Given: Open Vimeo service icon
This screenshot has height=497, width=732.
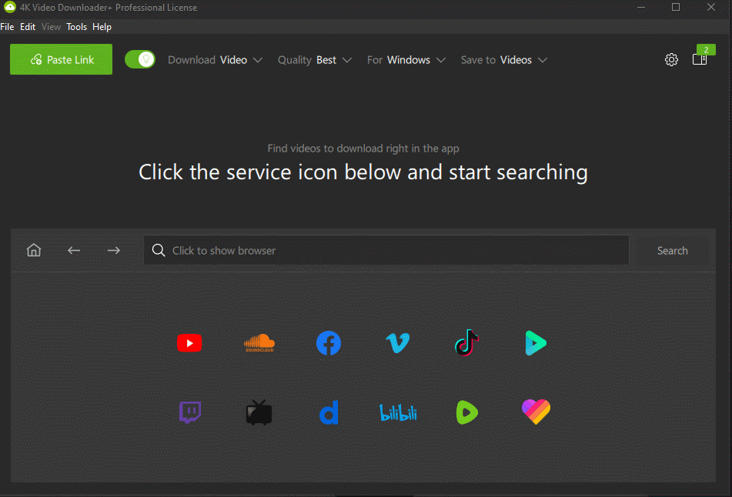Looking at the screenshot, I should click(x=398, y=343).
